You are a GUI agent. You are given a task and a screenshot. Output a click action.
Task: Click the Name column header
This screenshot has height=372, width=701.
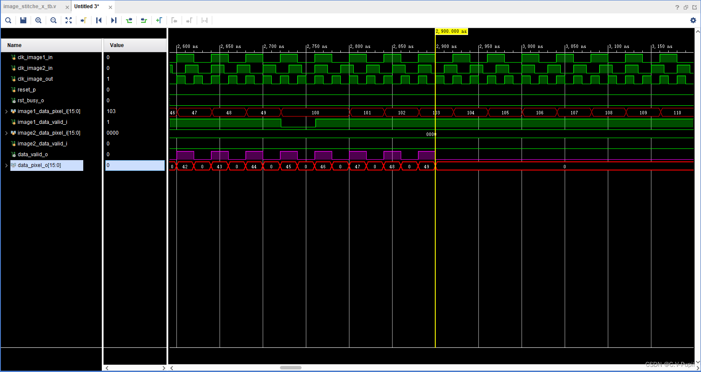pyautogui.click(x=51, y=45)
